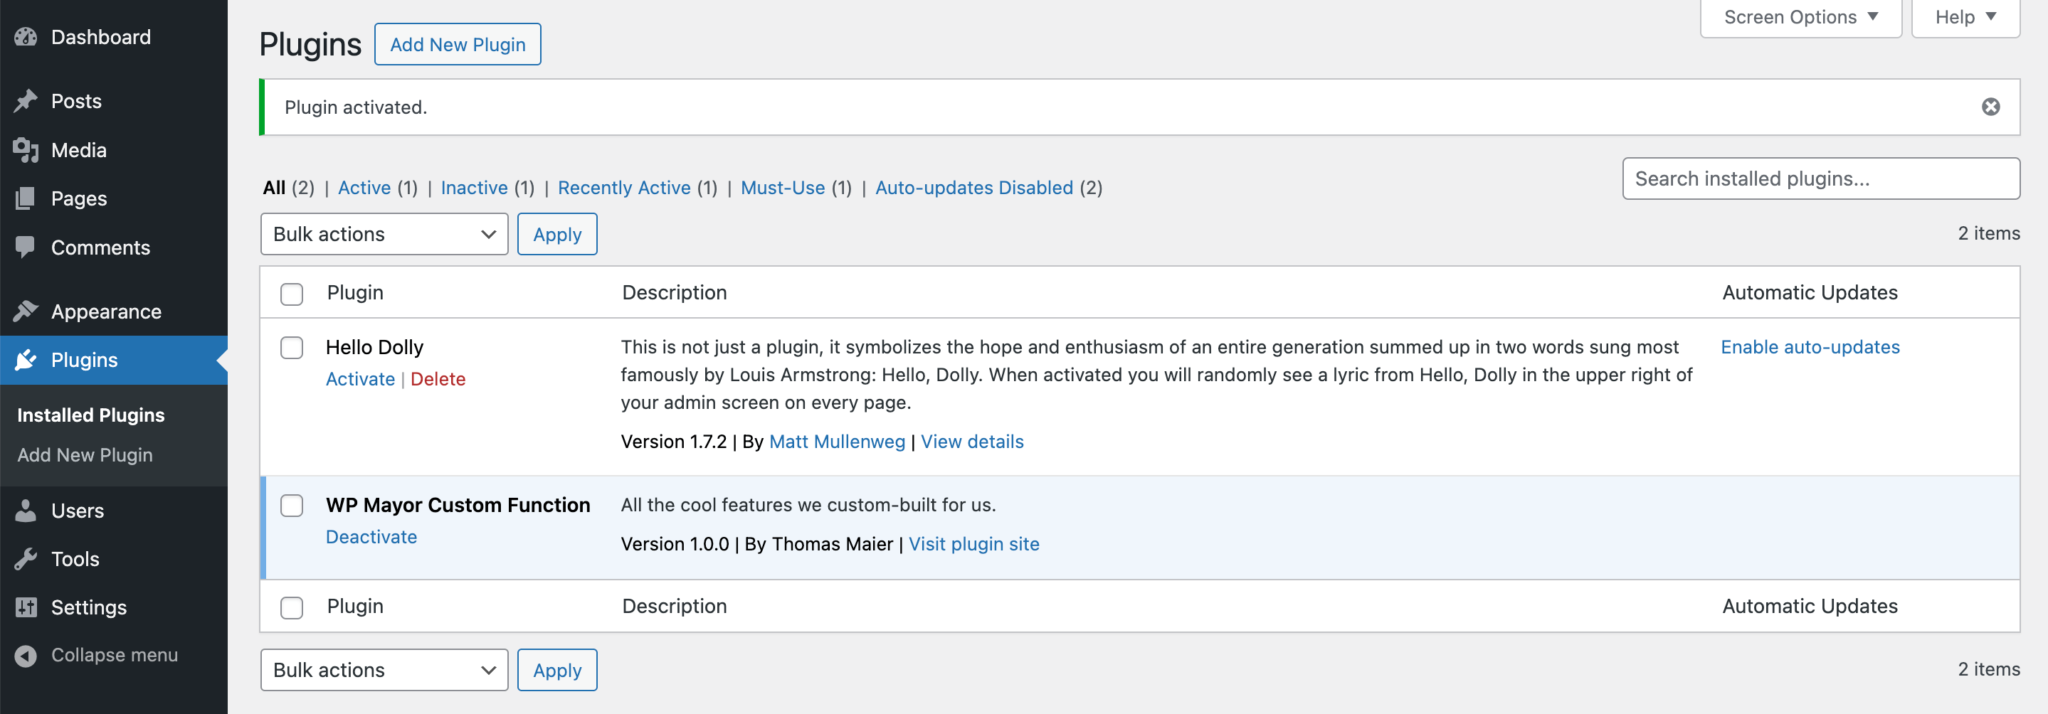The width and height of the screenshot is (2048, 714).
Task: Click the Users person icon
Action: tap(26, 511)
